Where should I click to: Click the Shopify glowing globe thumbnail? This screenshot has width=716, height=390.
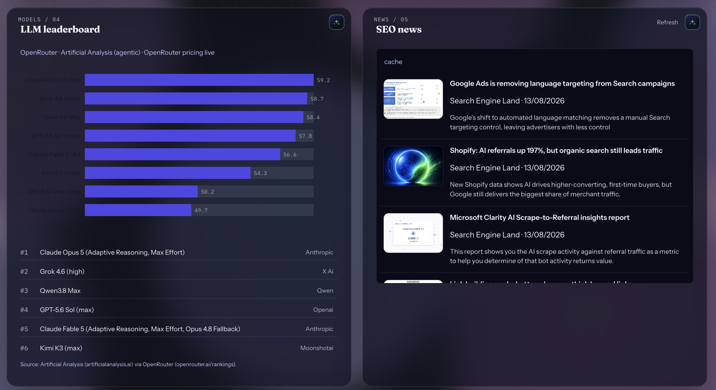[x=413, y=166]
